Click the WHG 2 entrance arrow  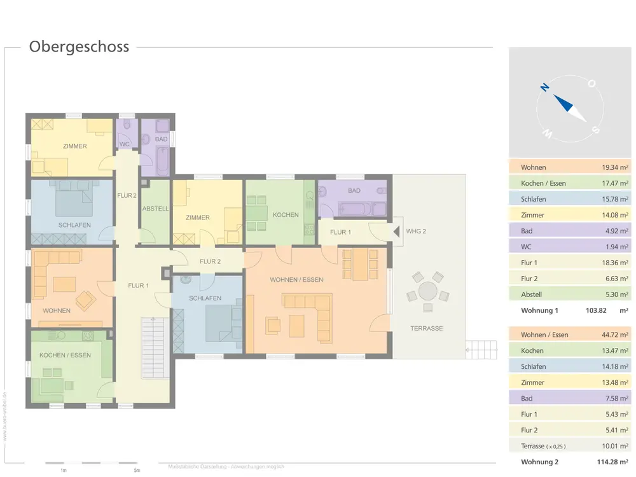(x=397, y=231)
